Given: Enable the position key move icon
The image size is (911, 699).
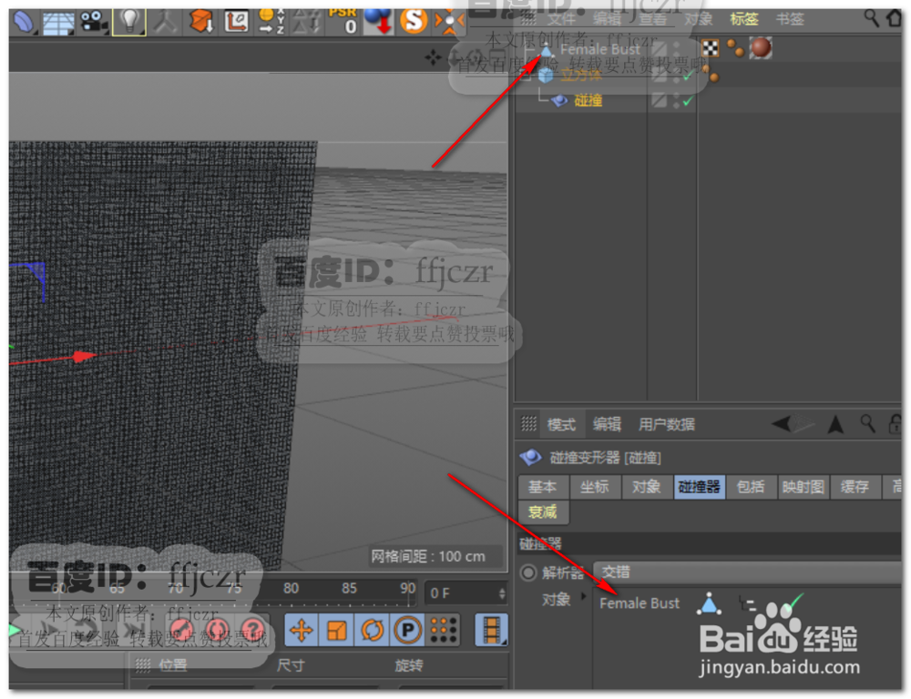Looking at the screenshot, I should click(302, 630).
